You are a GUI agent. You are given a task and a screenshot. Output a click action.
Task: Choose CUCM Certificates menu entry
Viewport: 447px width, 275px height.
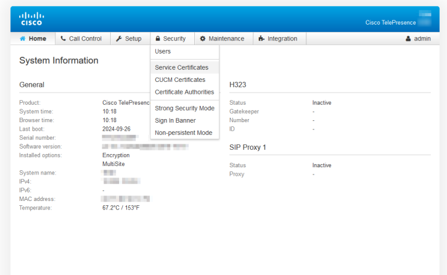tap(185, 79)
